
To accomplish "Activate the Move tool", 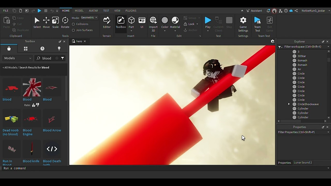I will 46,23.
